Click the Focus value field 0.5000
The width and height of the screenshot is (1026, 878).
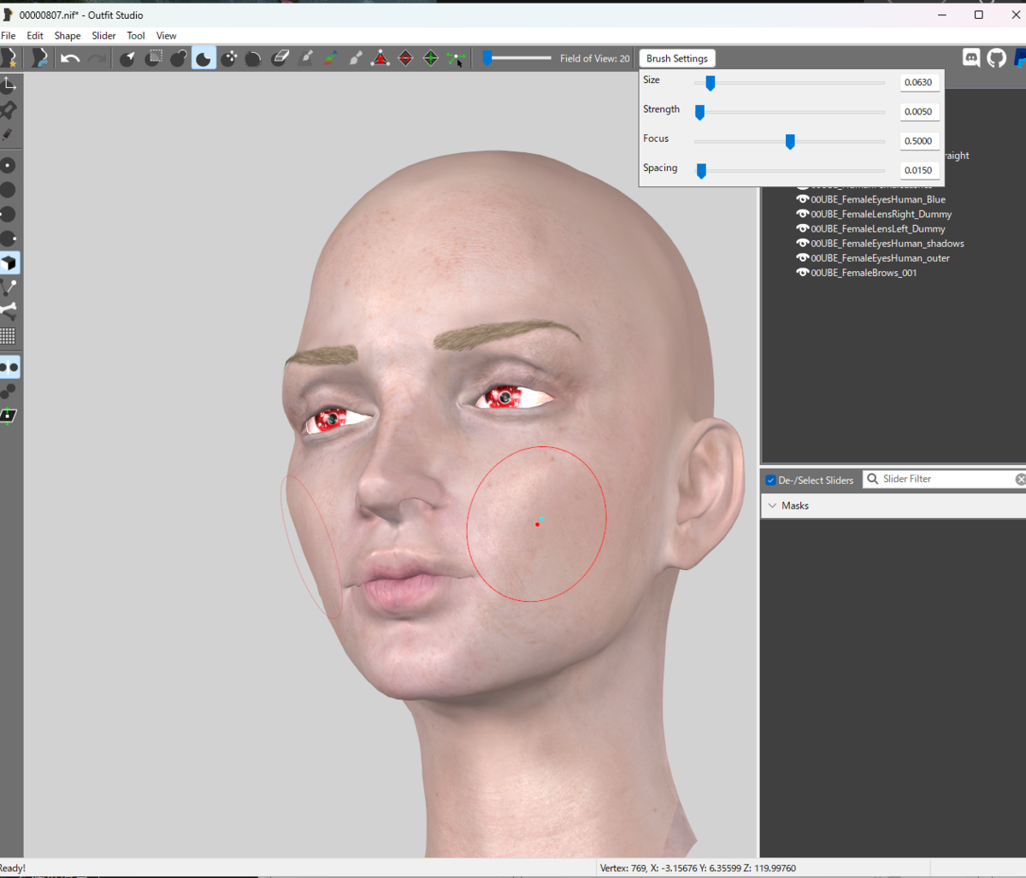coord(920,141)
